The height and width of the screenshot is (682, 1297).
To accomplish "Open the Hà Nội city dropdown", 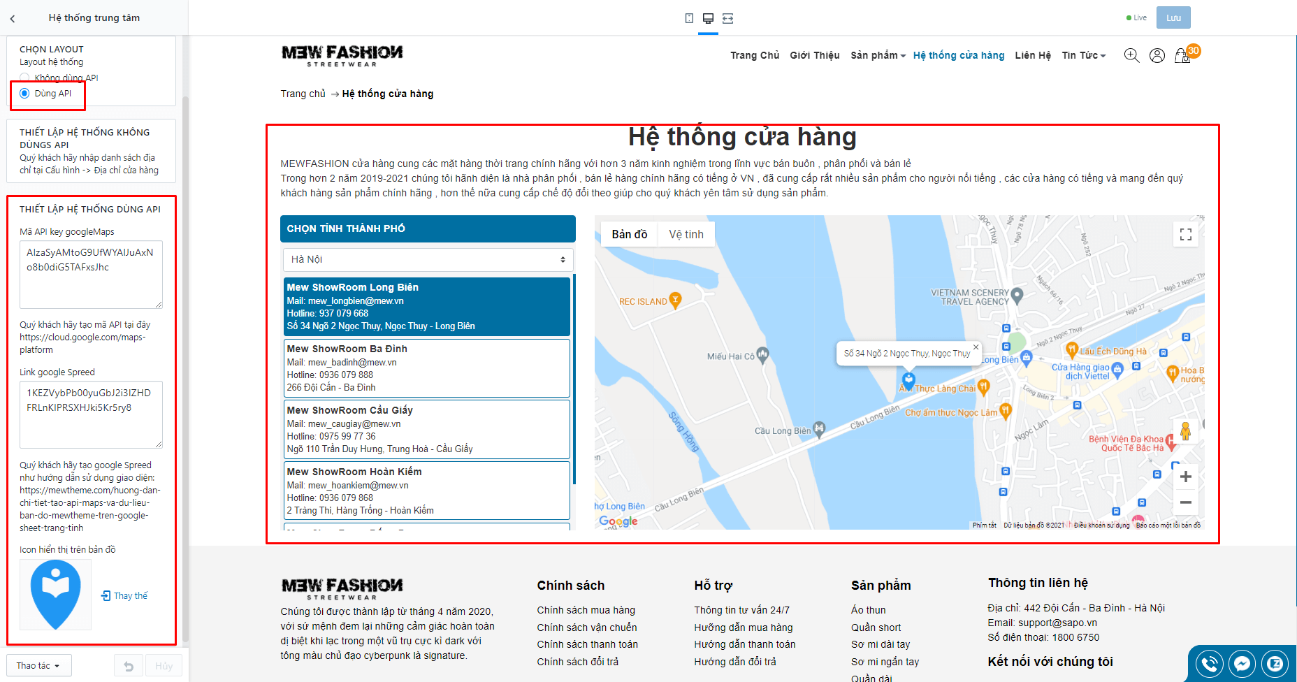I will (x=428, y=260).
